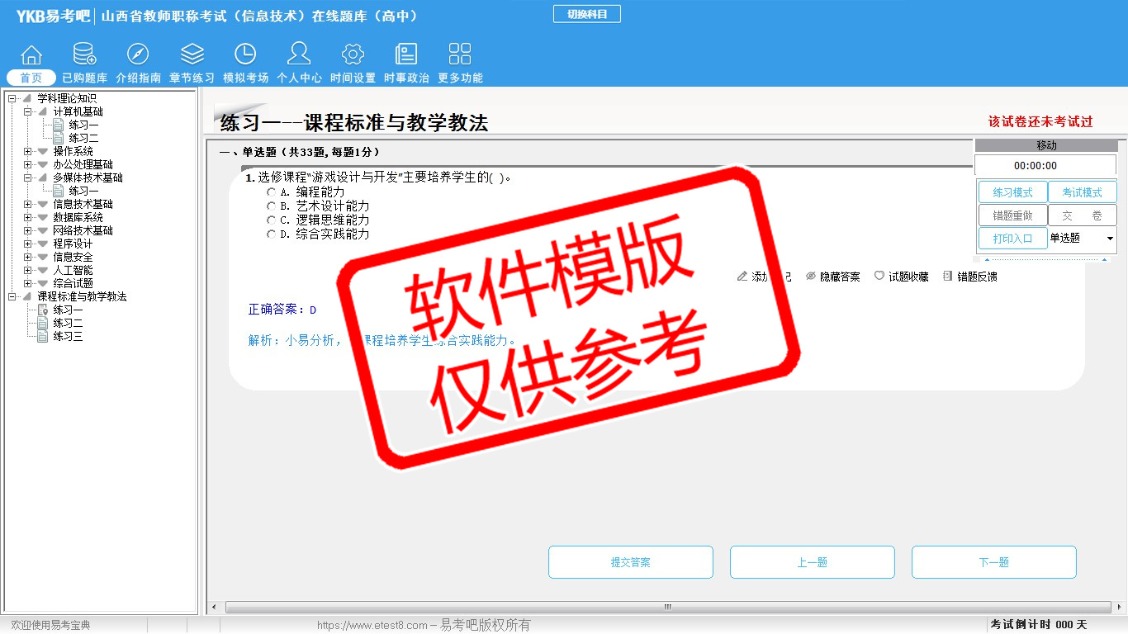The height and width of the screenshot is (634, 1128).
Task: Toggle 隐藏答案 to hide the answer
Action: (x=833, y=277)
